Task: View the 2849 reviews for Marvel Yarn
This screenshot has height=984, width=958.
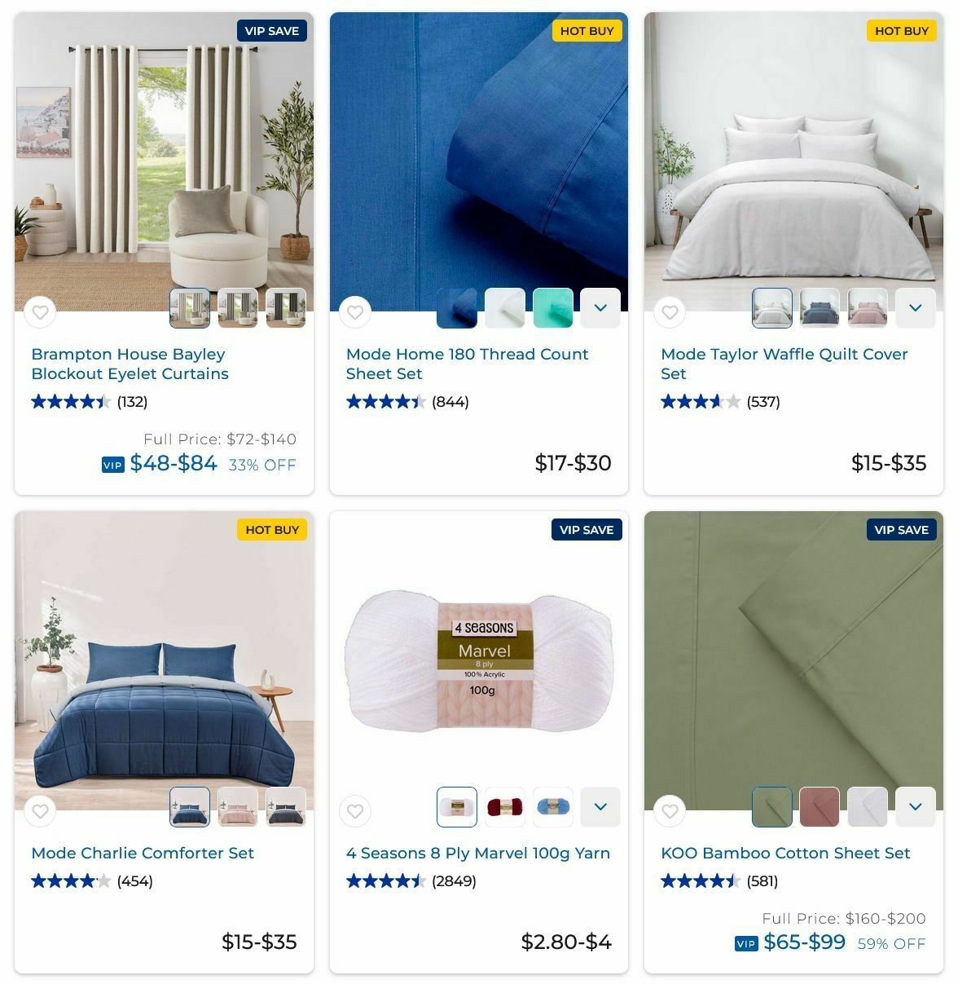Action: pos(454,880)
